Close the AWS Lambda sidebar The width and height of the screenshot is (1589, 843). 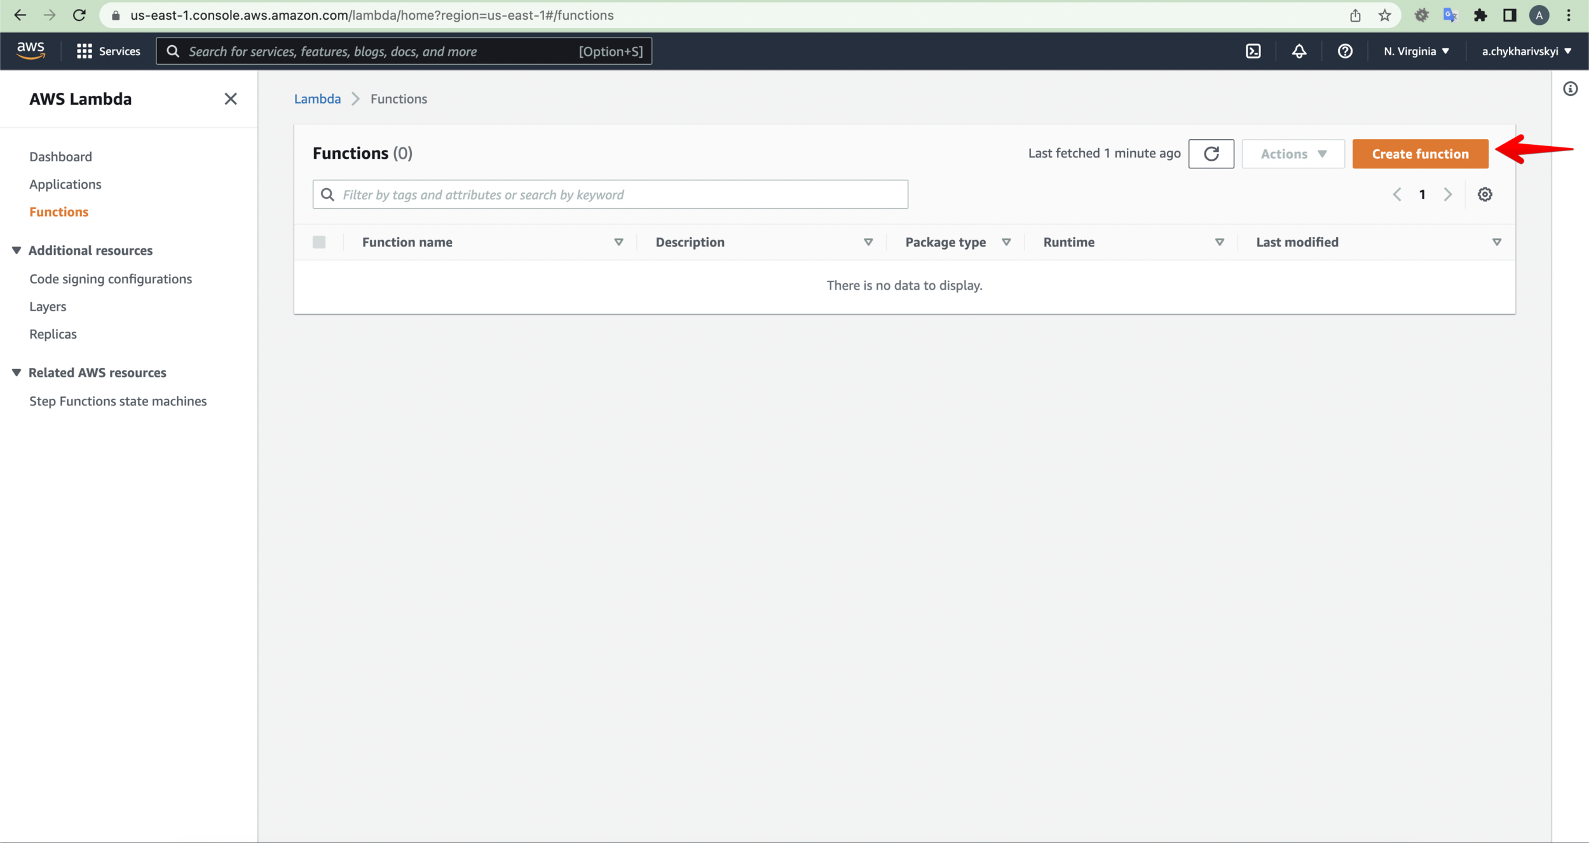[230, 98]
